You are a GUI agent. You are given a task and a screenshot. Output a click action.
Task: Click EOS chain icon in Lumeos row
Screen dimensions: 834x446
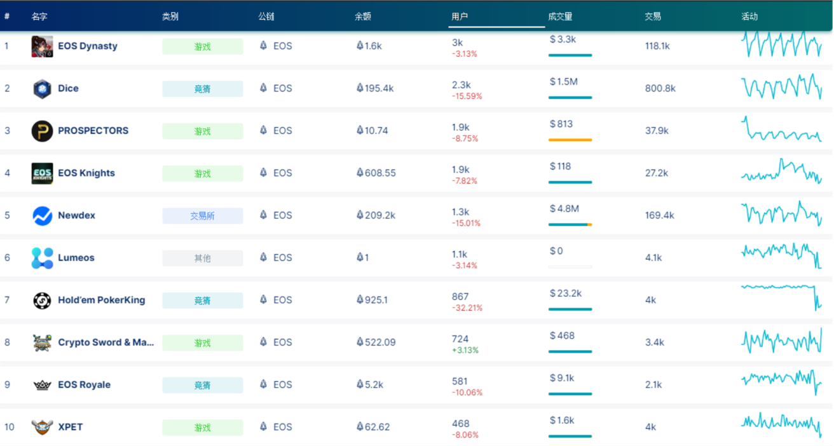pyautogui.click(x=263, y=257)
